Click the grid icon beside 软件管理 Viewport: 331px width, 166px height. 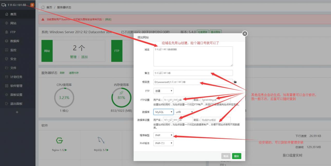click(x=7, y=86)
